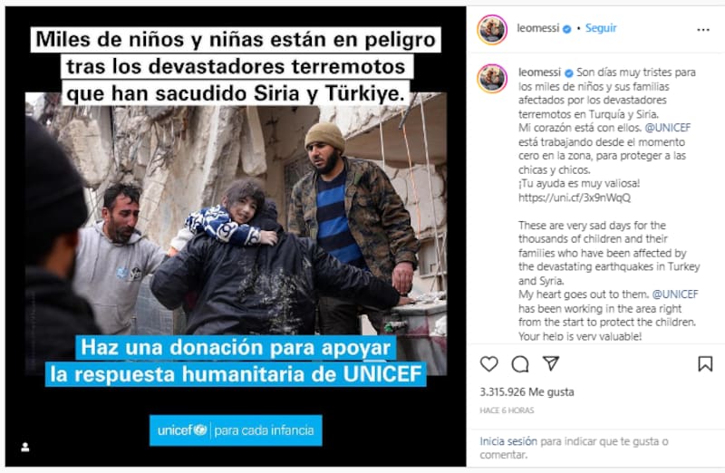Click the verified badge next to header username

566,29
